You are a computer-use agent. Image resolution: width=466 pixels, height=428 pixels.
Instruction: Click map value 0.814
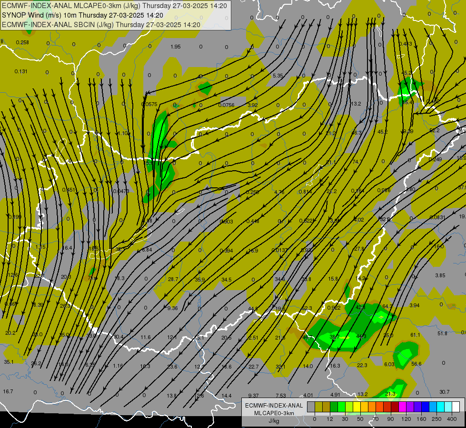(x=305, y=192)
